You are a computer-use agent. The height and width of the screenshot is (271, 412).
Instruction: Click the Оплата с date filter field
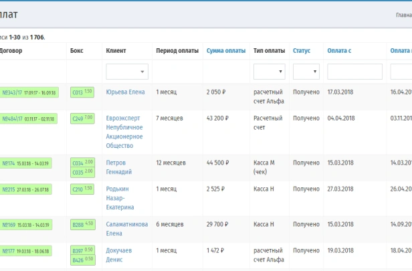click(354, 72)
